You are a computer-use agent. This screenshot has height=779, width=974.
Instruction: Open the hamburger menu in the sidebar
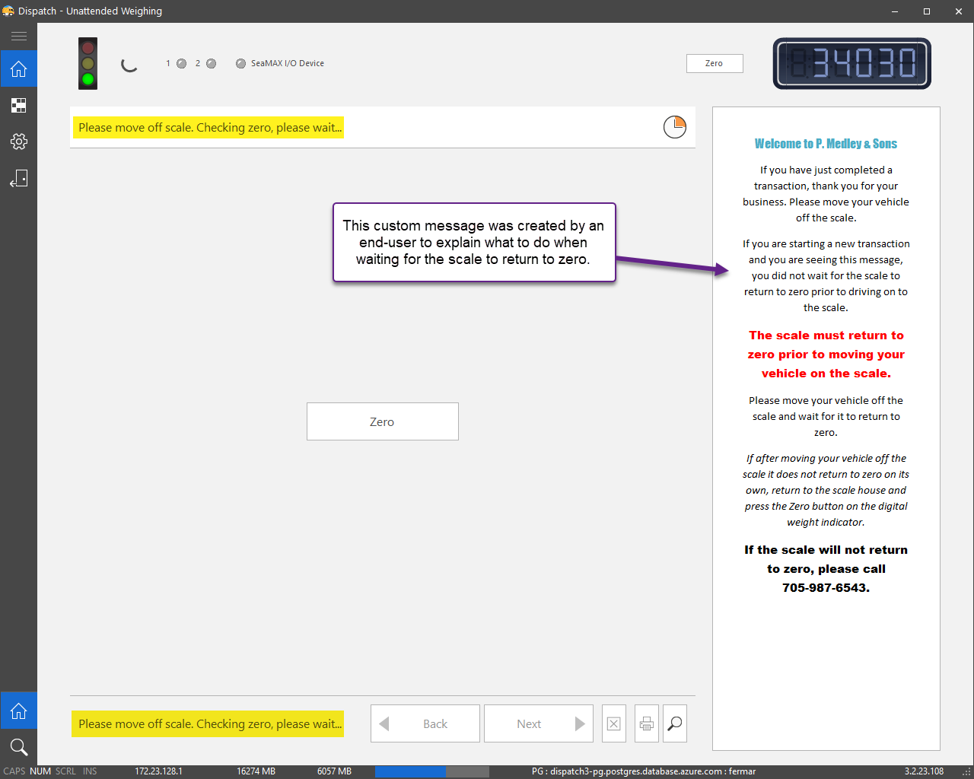(18, 36)
